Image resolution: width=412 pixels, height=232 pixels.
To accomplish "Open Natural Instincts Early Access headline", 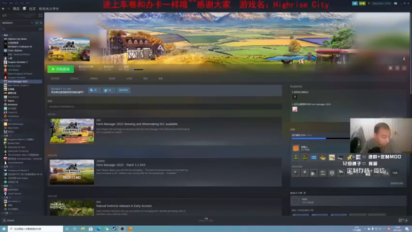I will (124, 206).
